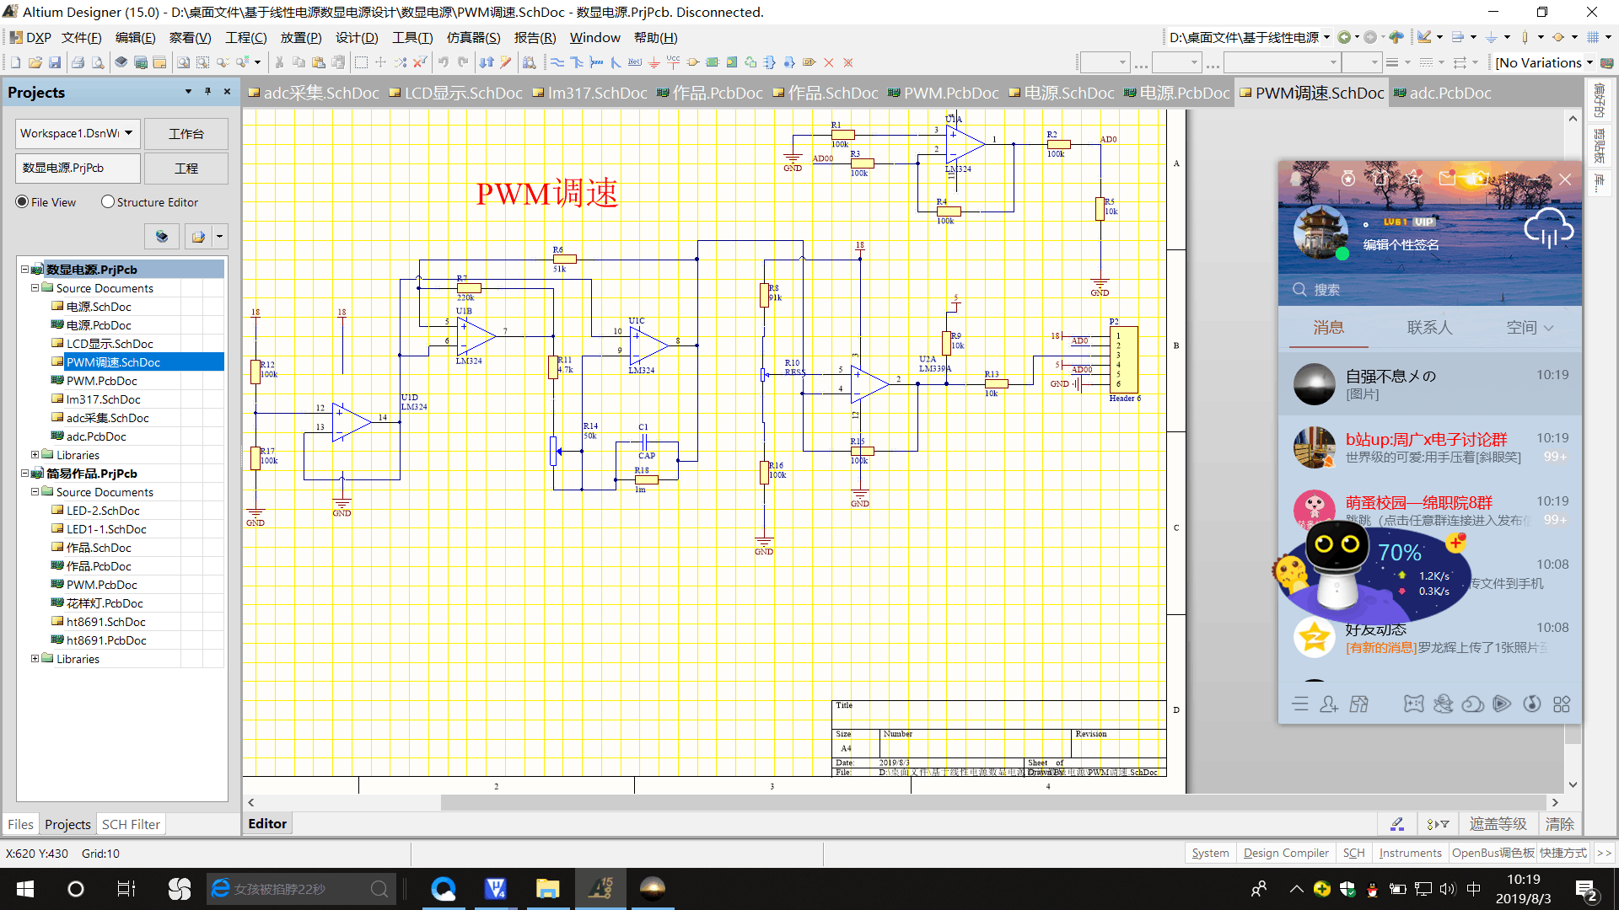This screenshot has height=910, width=1619.
Task: Open chat with 自强不息メの
Action: (1429, 384)
